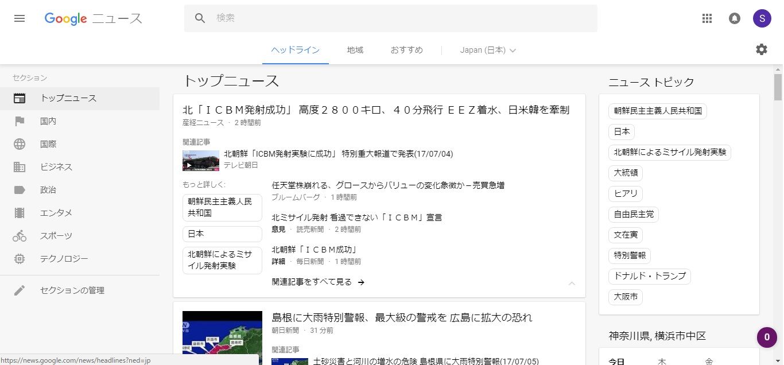Image resolution: width=784 pixels, height=365 pixels.
Task: Open the 島根 rain map thumbnail
Action: [222, 338]
